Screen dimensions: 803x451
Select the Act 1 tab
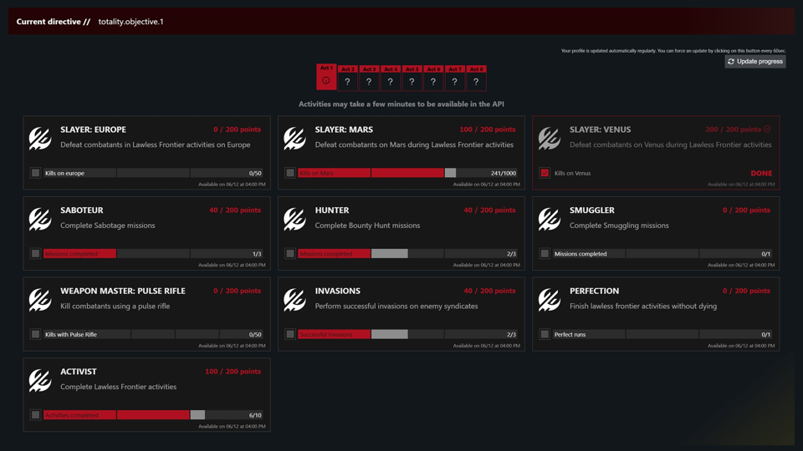(x=326, y=77)
